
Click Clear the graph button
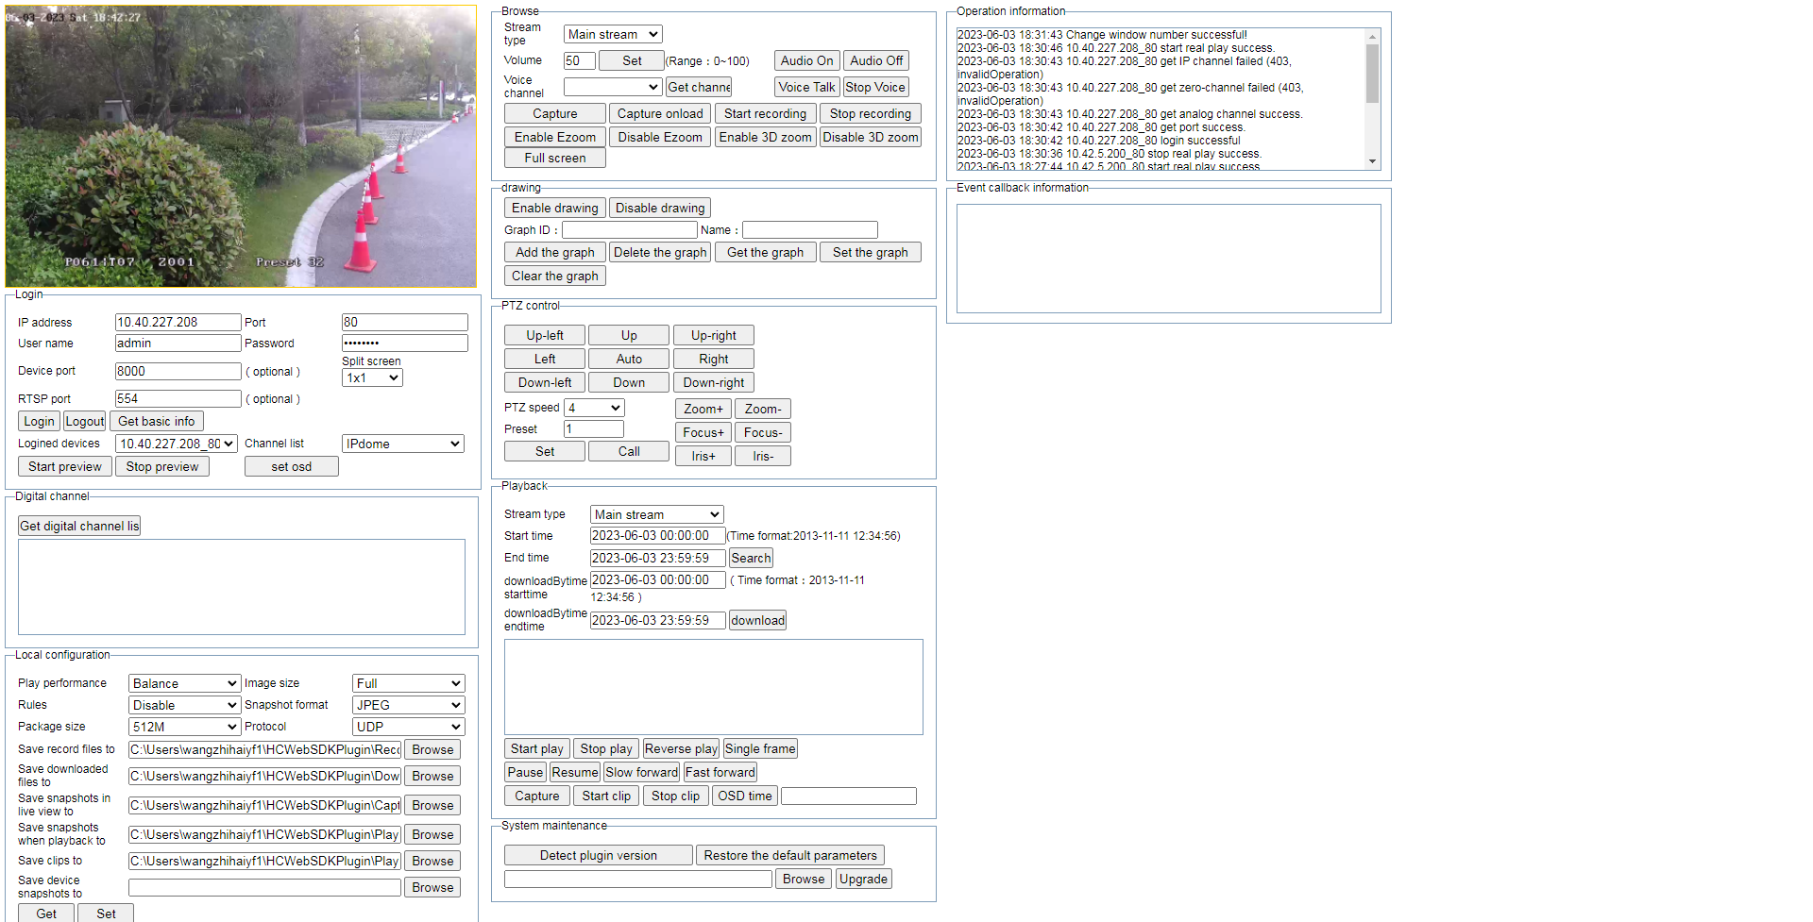point(555,276)
